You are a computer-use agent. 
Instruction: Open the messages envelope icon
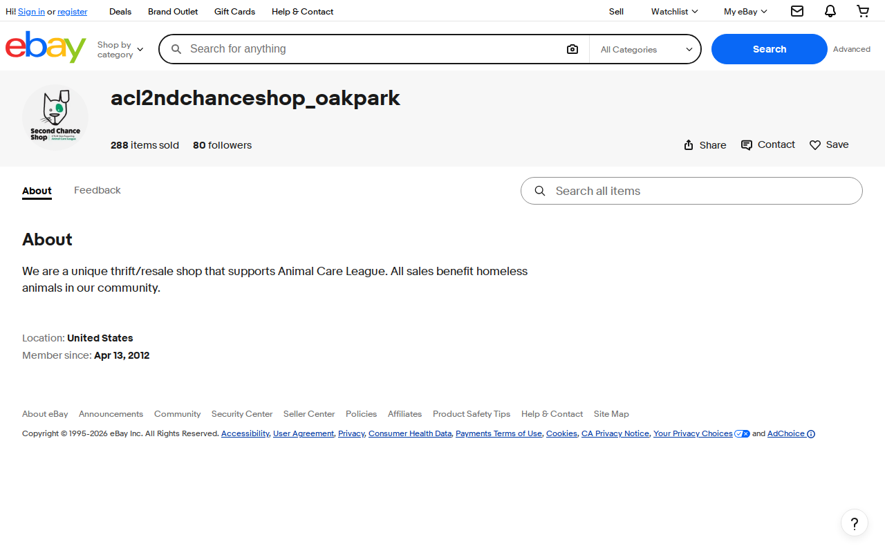tap(797, 11)
